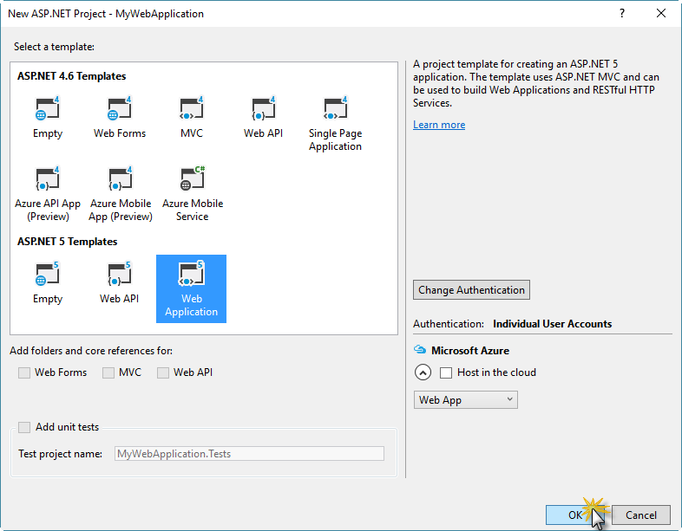
Task: Click the Change Authentication button
Action: point(471,290)
